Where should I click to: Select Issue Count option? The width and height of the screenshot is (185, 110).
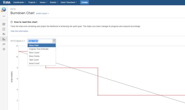click(x=42, y=63)
